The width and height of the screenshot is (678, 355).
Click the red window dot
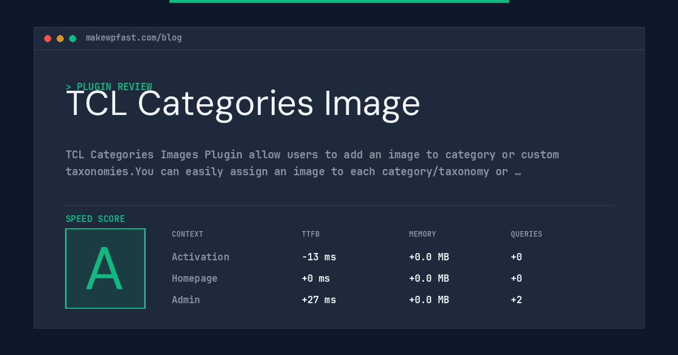pos(47,38)
